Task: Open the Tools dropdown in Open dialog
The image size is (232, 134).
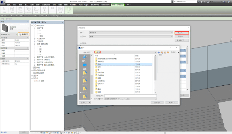Action: pos(85,102)
